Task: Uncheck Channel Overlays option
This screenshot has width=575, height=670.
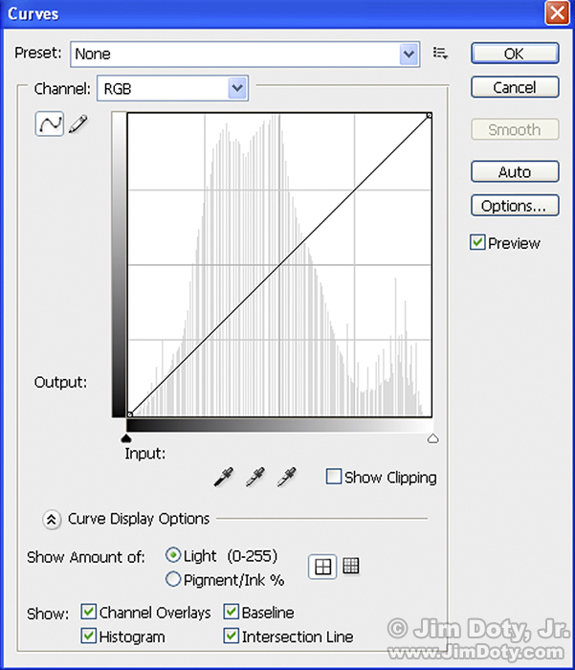Action: [x=88, y=612]
